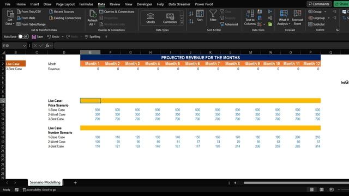Viewport: 349px width, 196px height.
Task: Open Data Validation dropdown arrow
Action: [264, 24]
